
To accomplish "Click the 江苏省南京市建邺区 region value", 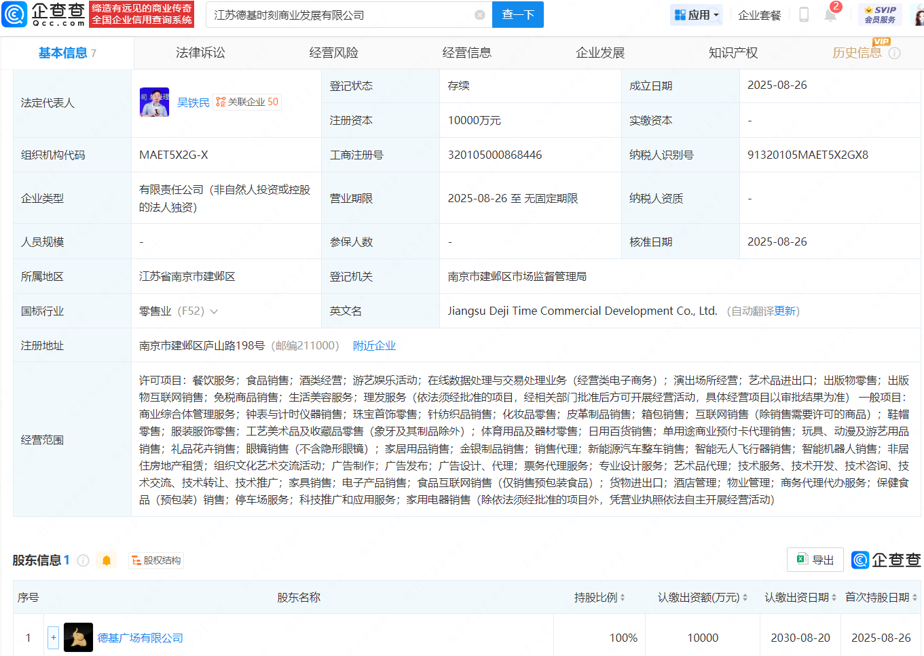I will point(187,277).
